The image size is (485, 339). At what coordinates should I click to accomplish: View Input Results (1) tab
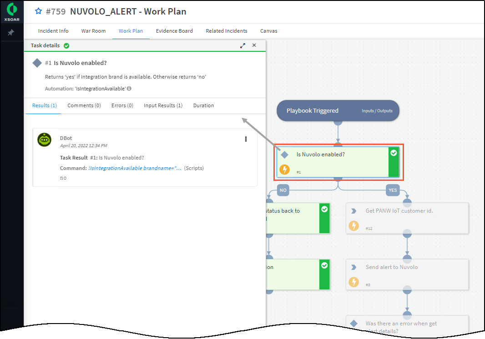pos(163,105)
